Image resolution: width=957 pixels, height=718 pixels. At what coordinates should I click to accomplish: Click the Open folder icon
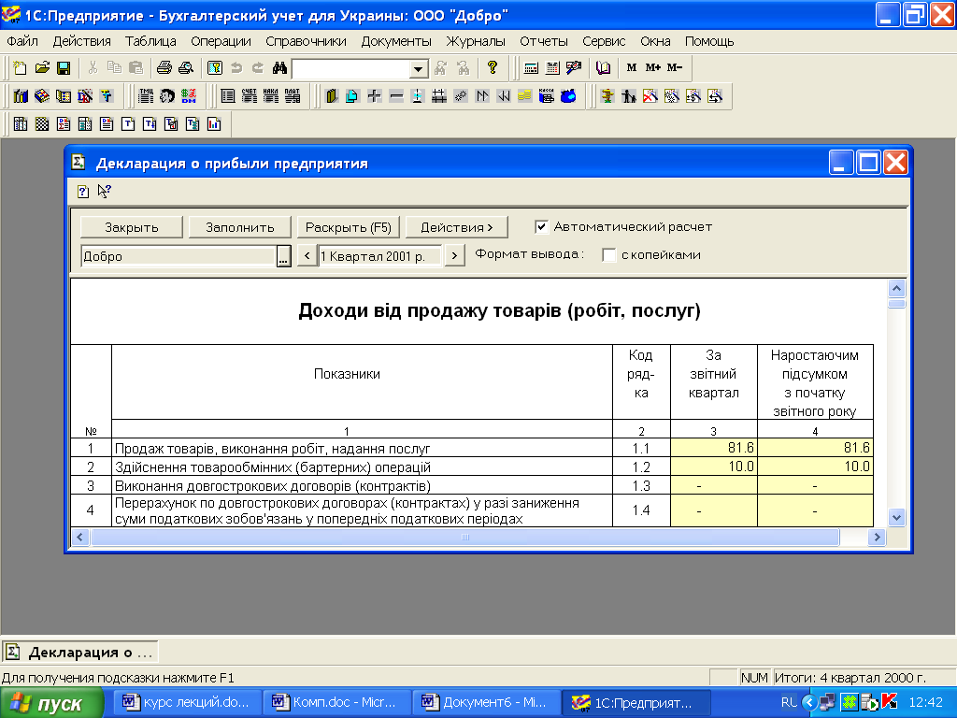(42, 68)
